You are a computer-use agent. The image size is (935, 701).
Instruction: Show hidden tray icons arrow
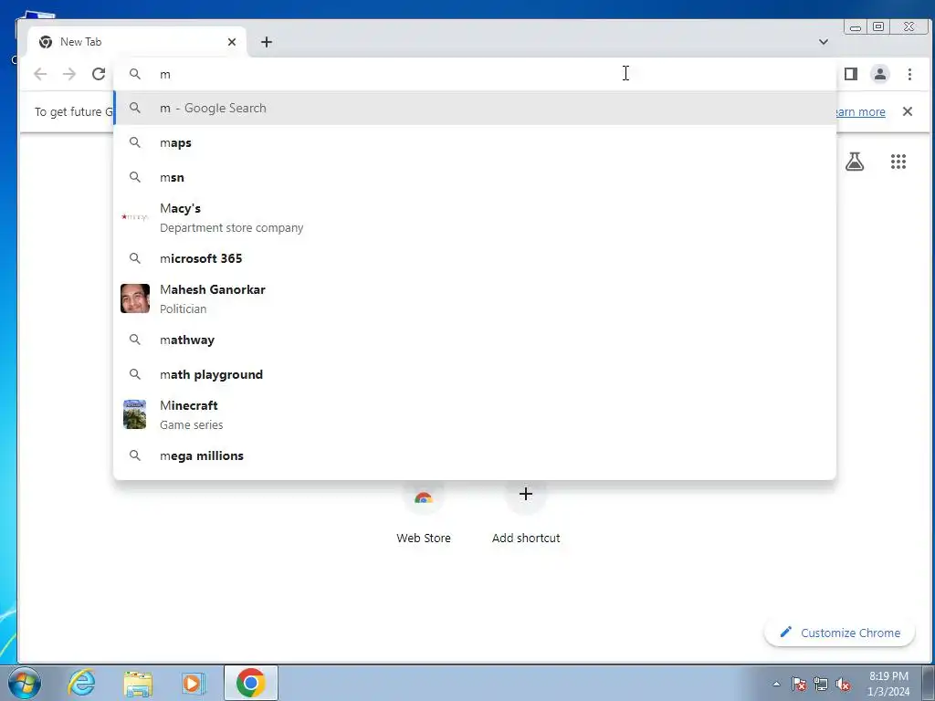[776, 684]
